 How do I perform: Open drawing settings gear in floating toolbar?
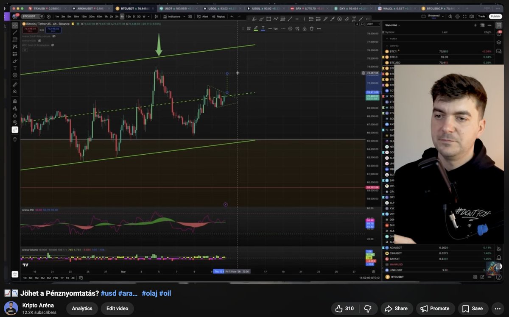point(291,28)
